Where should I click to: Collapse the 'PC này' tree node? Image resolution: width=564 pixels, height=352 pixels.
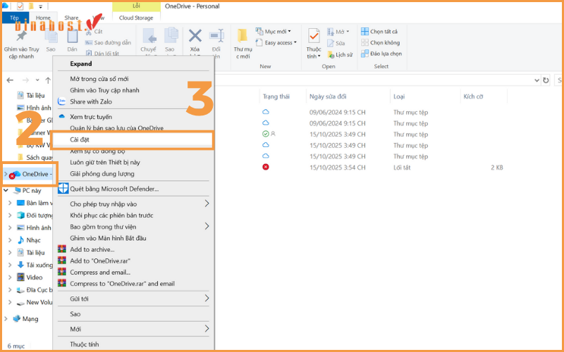[x=7, y=190]
